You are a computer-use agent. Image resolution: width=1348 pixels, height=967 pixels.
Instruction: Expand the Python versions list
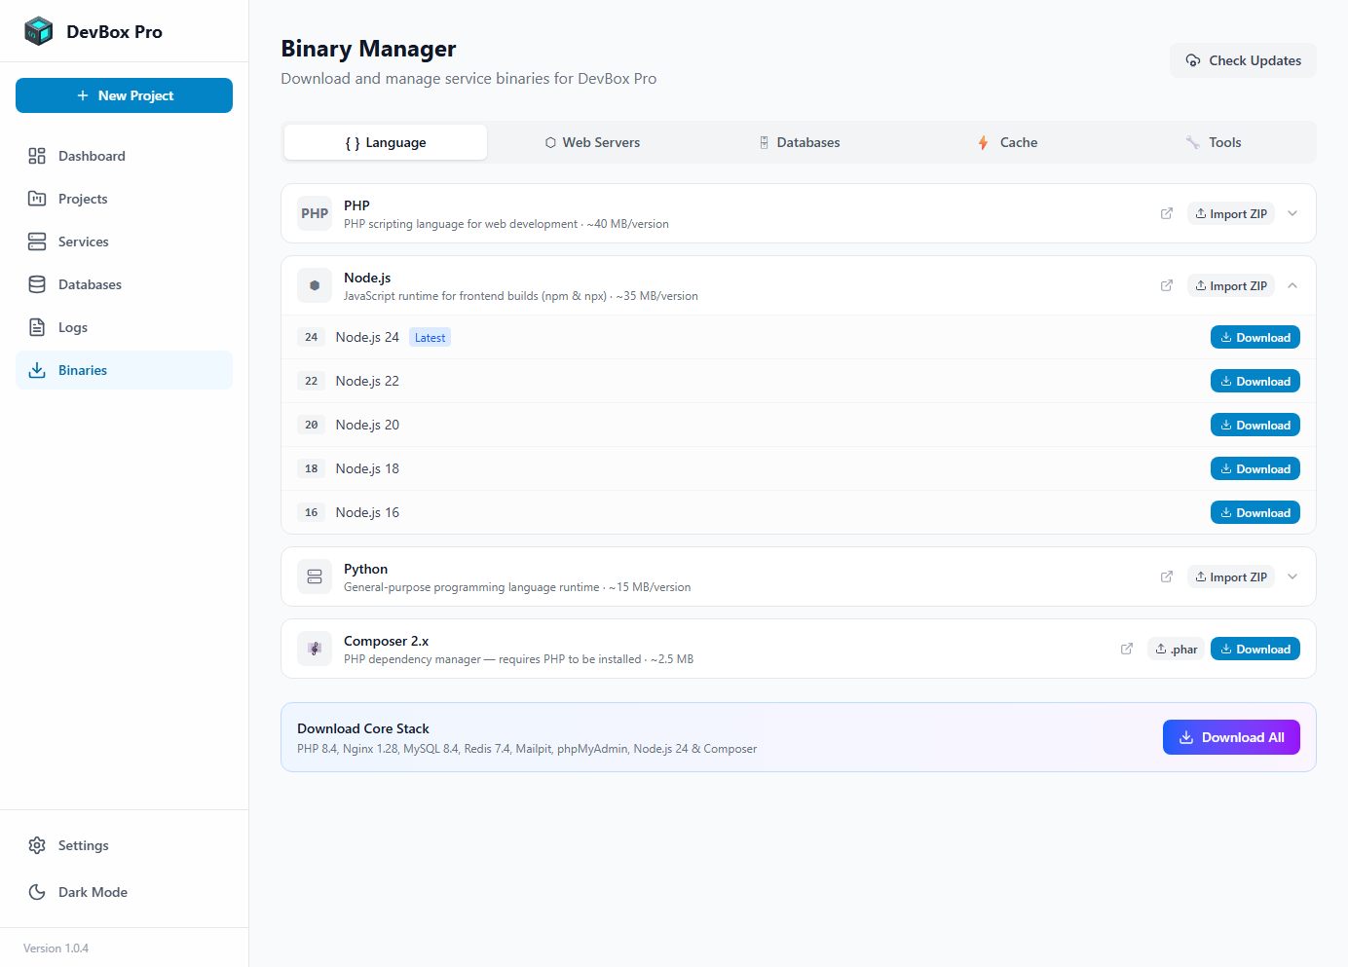click(x=1292, y=576)
